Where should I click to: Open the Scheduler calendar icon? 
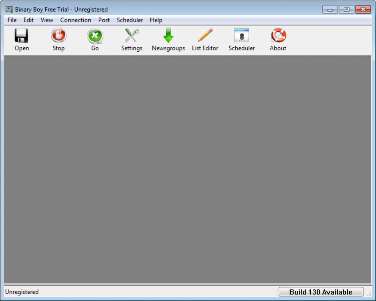tap(242, 35)
